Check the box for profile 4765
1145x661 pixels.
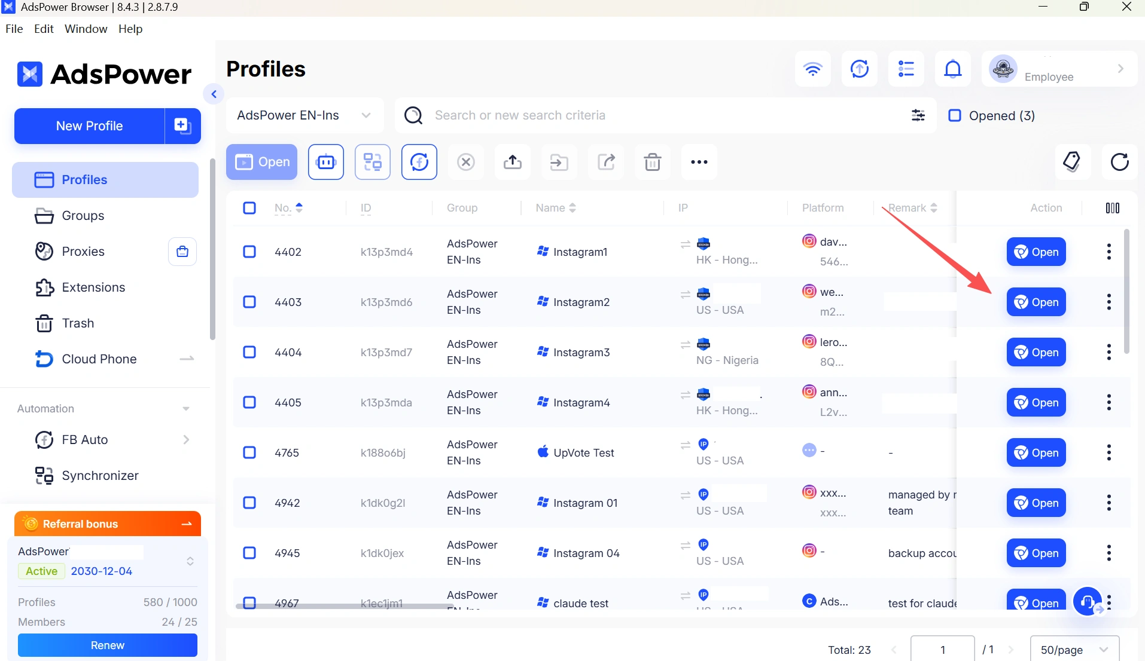click(249, 452)
